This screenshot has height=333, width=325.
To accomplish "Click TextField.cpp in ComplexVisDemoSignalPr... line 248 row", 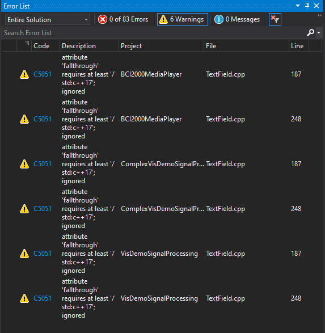I will tap(225, 209).
